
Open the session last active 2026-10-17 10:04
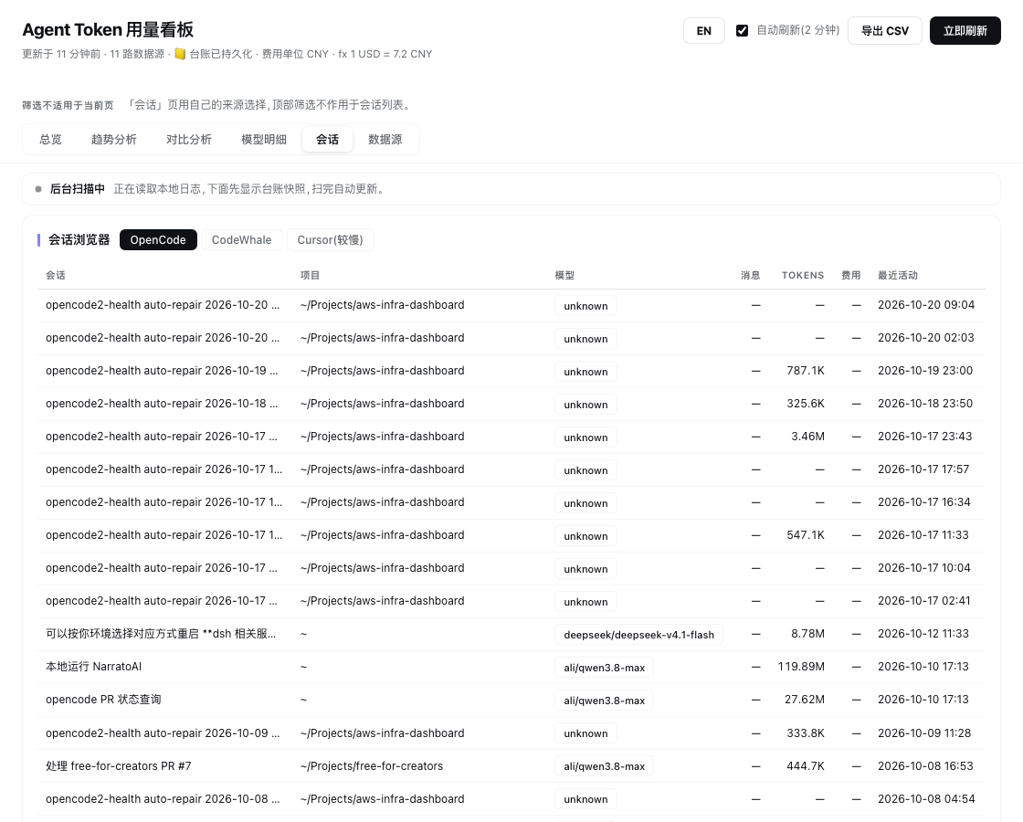pyautogui.click(x=511, y=568)
